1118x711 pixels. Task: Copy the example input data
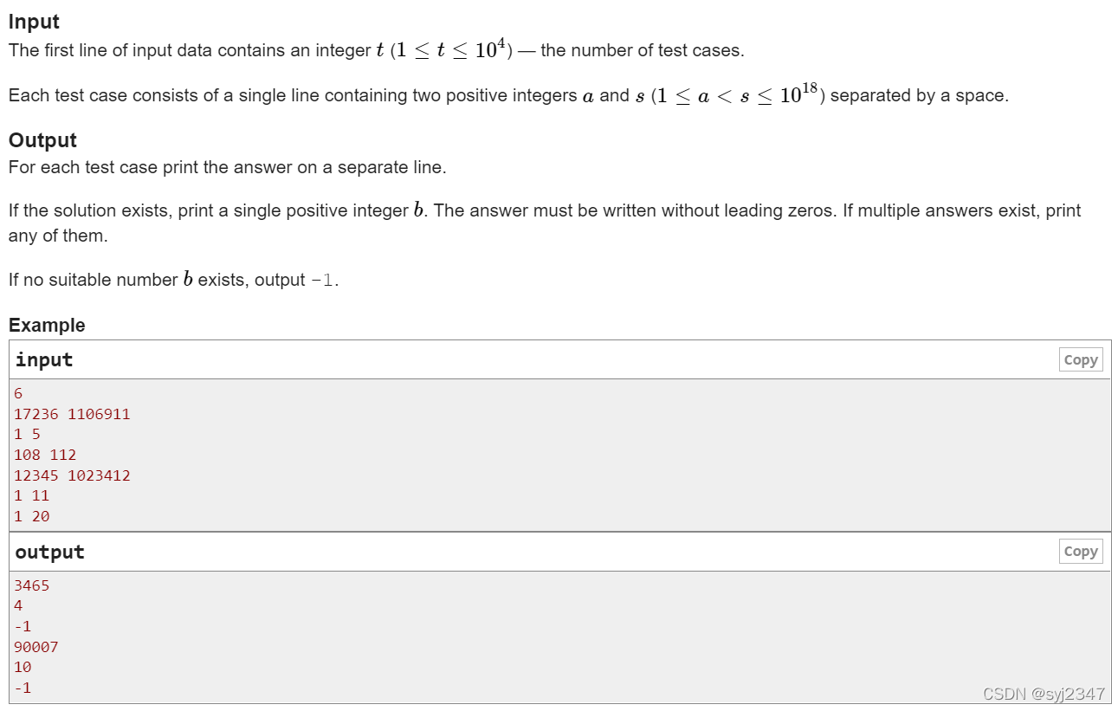coord(1081,360)
